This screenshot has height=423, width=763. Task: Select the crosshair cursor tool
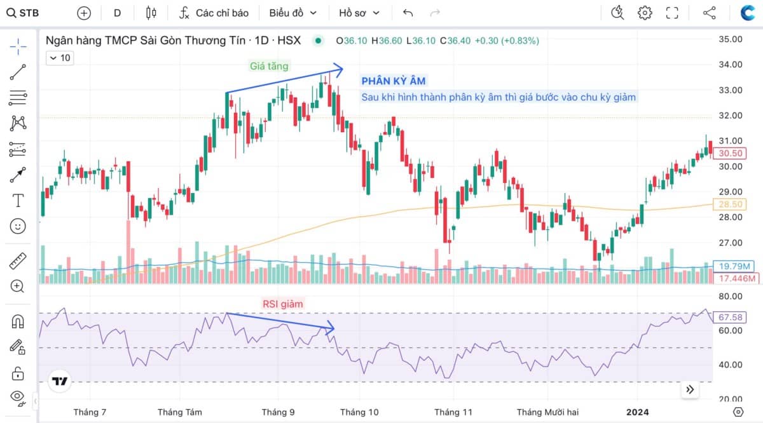tap(18, 44)
